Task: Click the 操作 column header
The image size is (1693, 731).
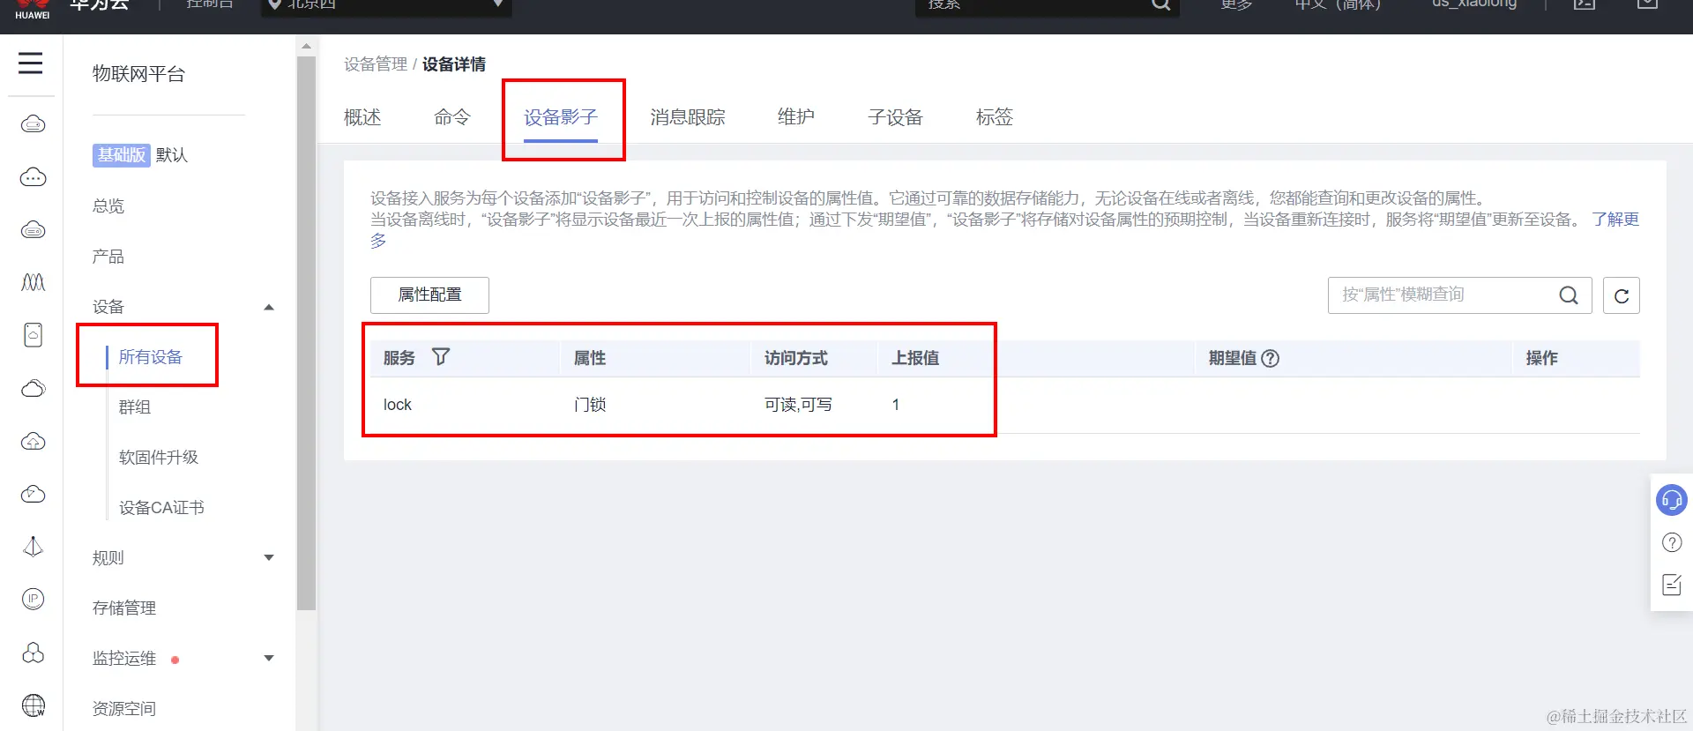Action: 1542,358
